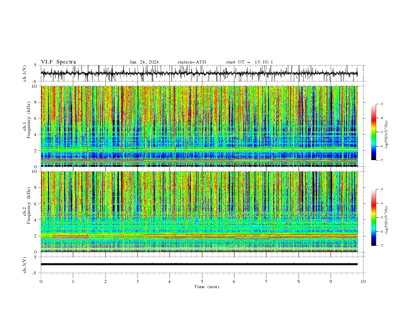Click time axis tick label "5"
This screenshot has width=409, height=316.
[x=202, y=281]
